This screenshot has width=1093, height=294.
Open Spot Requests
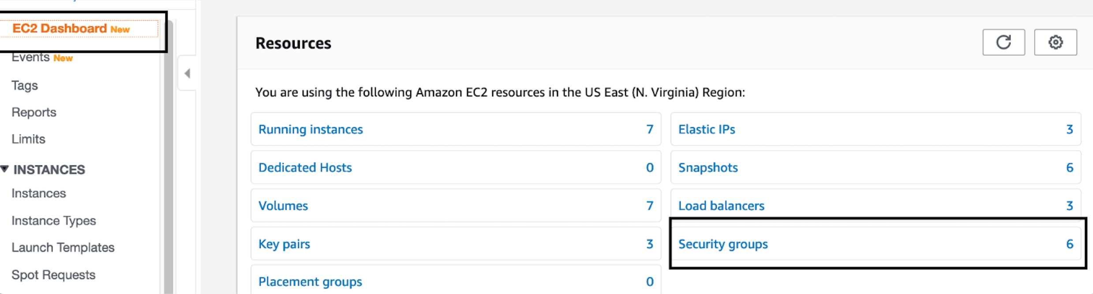coord(53,275)
